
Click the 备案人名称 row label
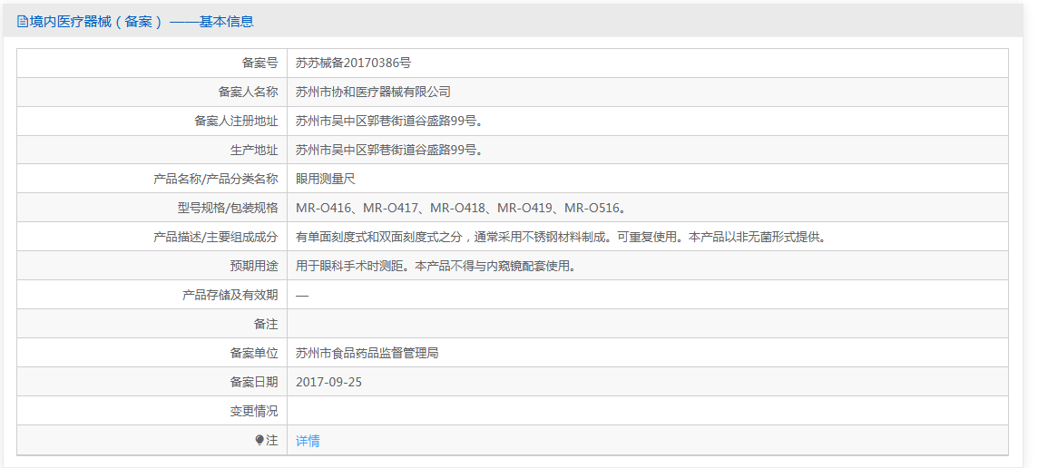249,92
